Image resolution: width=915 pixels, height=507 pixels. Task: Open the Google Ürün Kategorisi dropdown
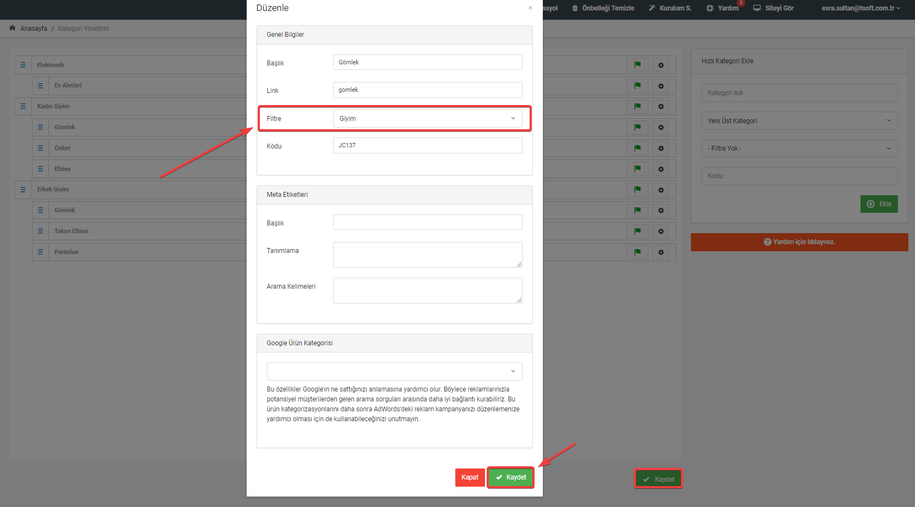394,371
